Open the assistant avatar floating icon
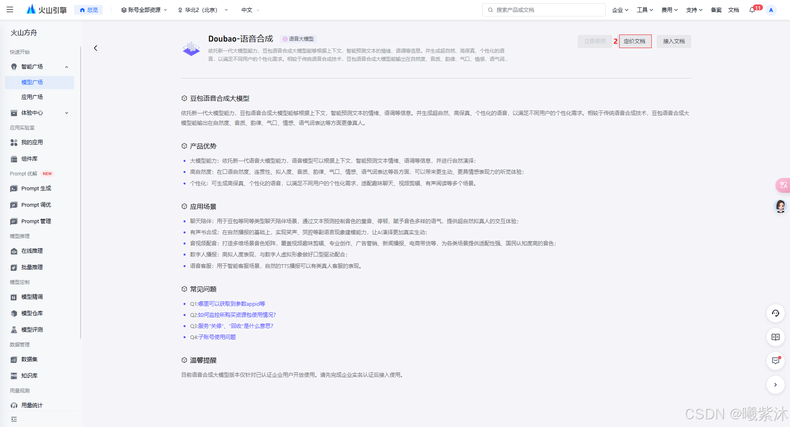This screenshot has width=790, height=427. pyautogui.click(x=781, y=206)
